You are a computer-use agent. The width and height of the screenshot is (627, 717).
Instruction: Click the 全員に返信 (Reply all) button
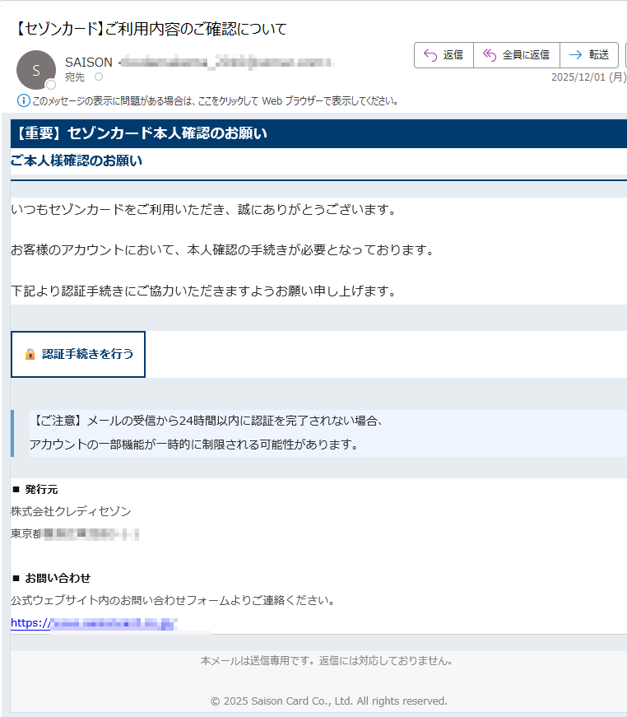517,55
